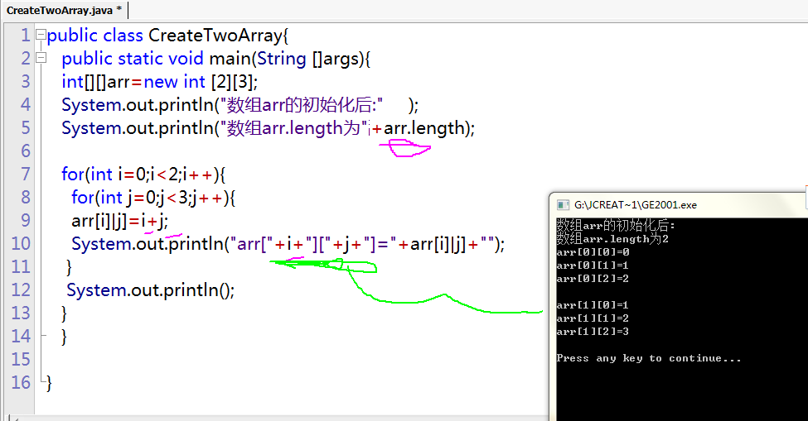Click console output '数组arr.length为2'
The width and height of the screenshot is (808, 421).
coord(612,238)
